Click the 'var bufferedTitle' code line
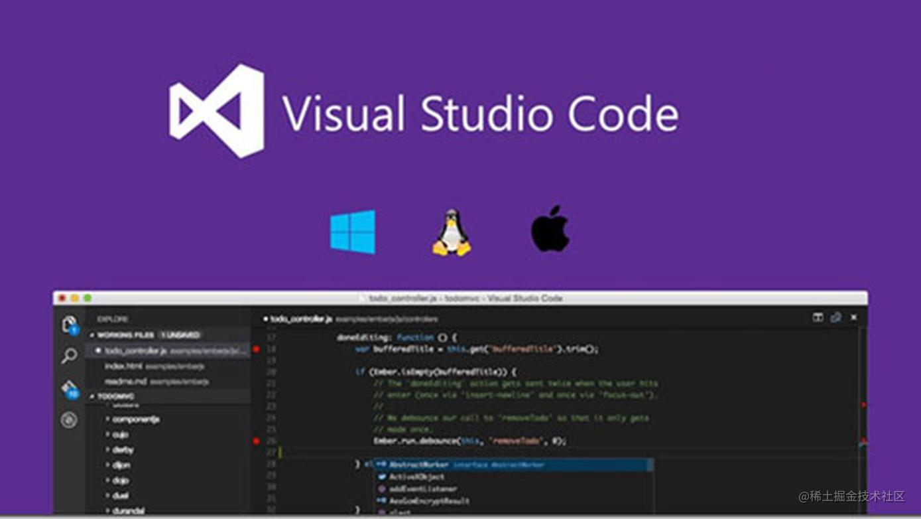The image size is (921, 519). [x=477, y=349]
